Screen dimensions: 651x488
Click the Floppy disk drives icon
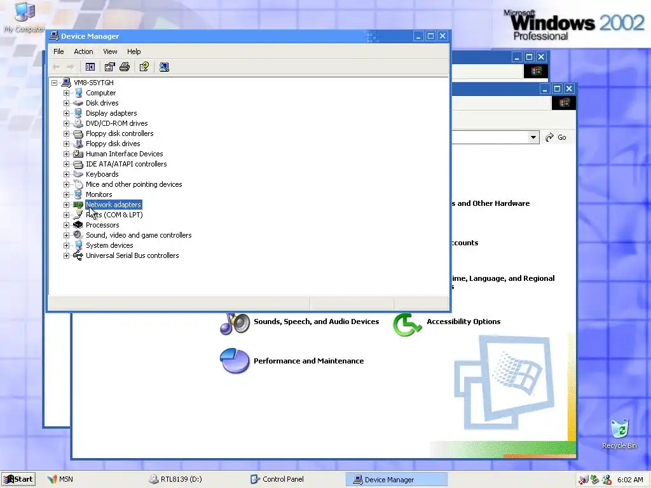click(x=78, y=144)
